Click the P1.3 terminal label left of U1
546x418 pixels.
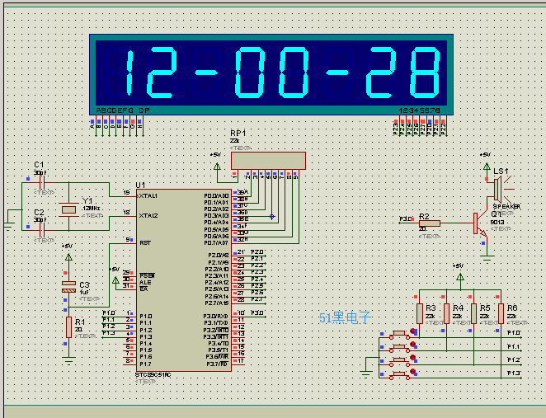point(109,333)
